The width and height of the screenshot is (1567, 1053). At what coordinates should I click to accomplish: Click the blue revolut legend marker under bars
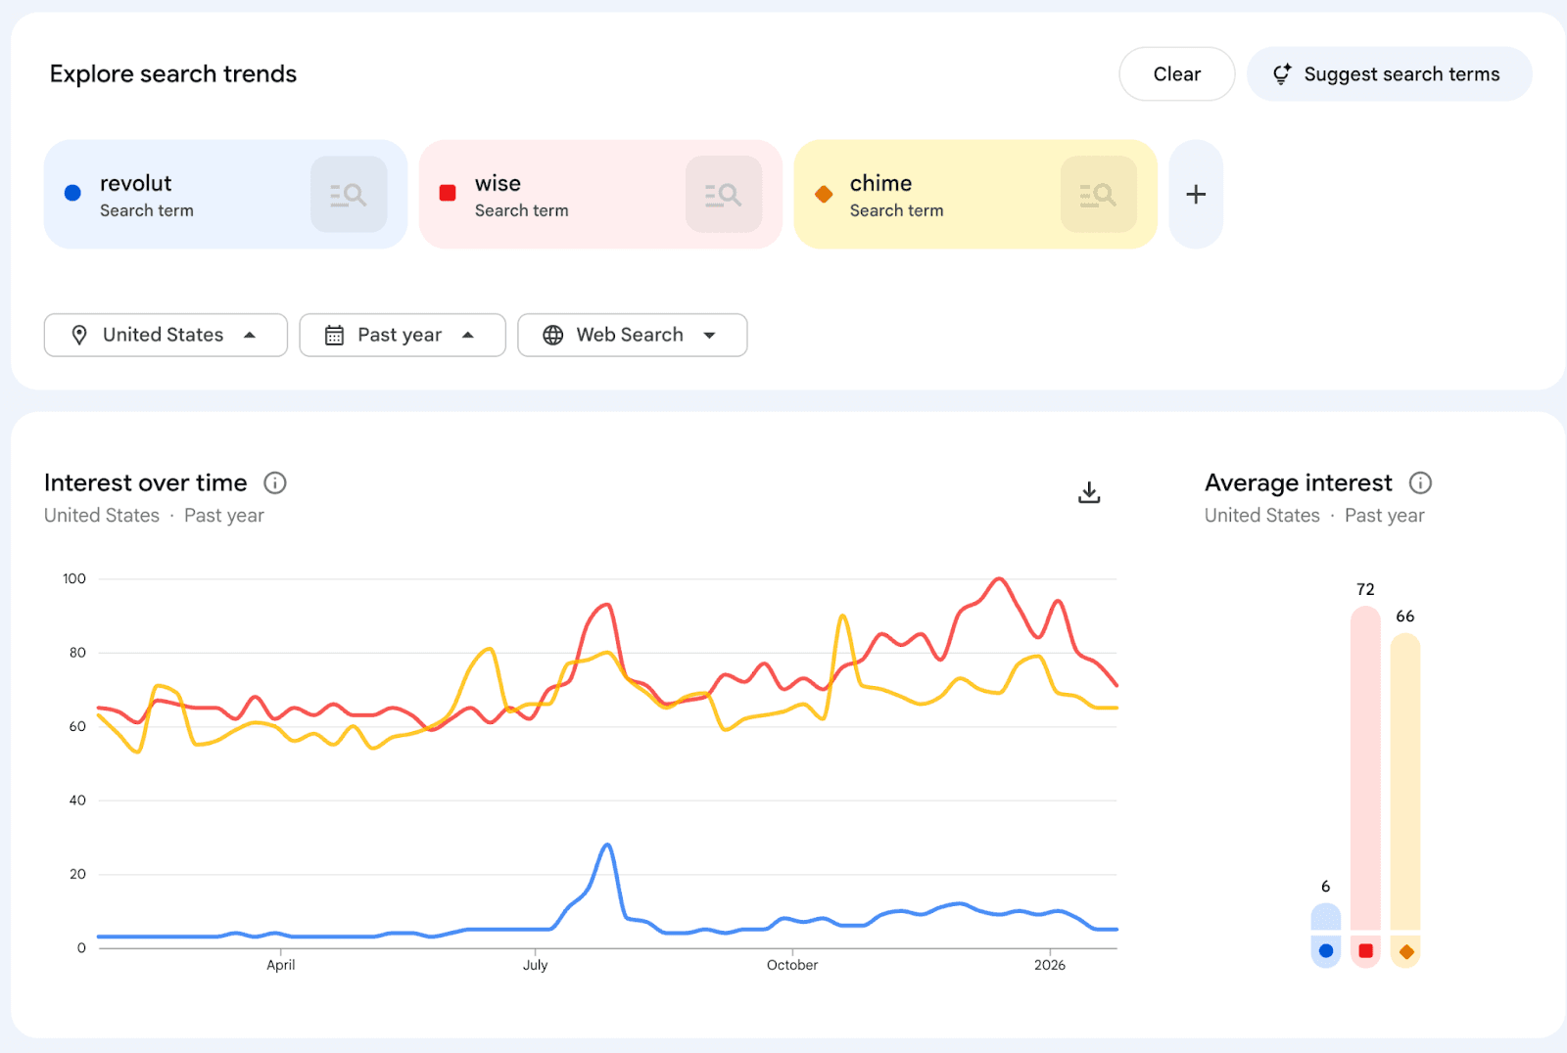[1326, 951]
